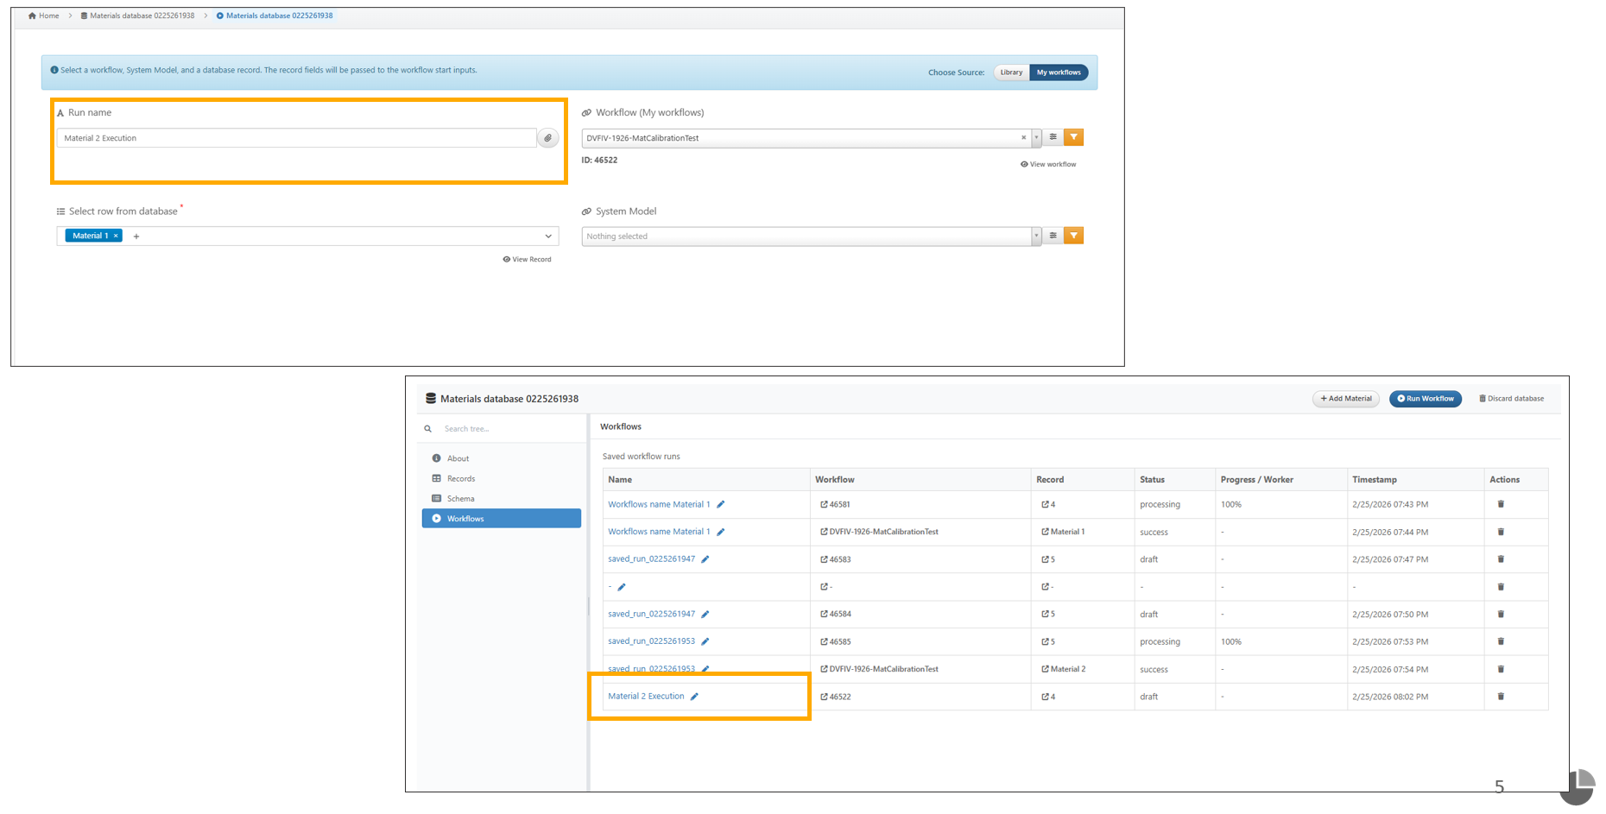Click the paperclip icon beside Run name
Screen dimensions: 1606x814
coord(547,138)
